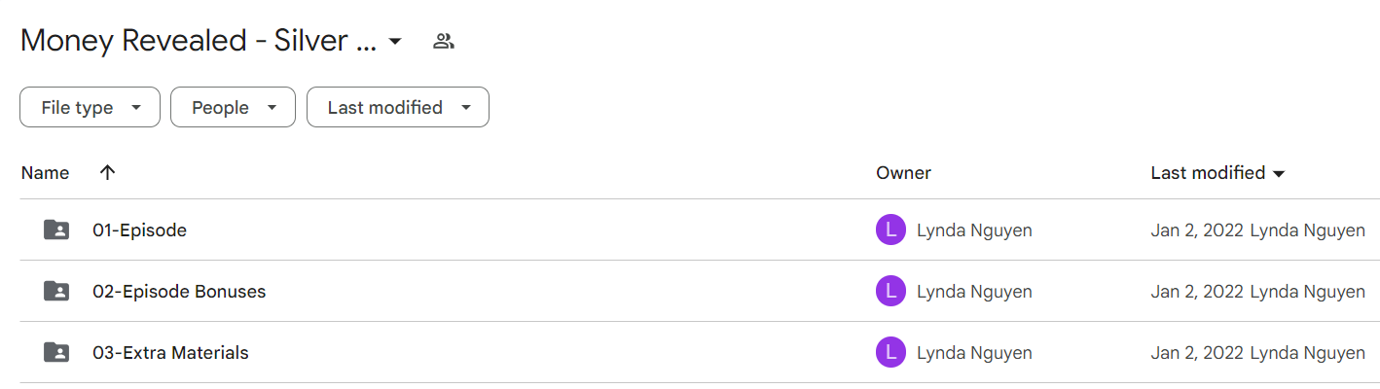Select the 03-Extra Materials folder name
The image size is (1380, 389).
170,352
